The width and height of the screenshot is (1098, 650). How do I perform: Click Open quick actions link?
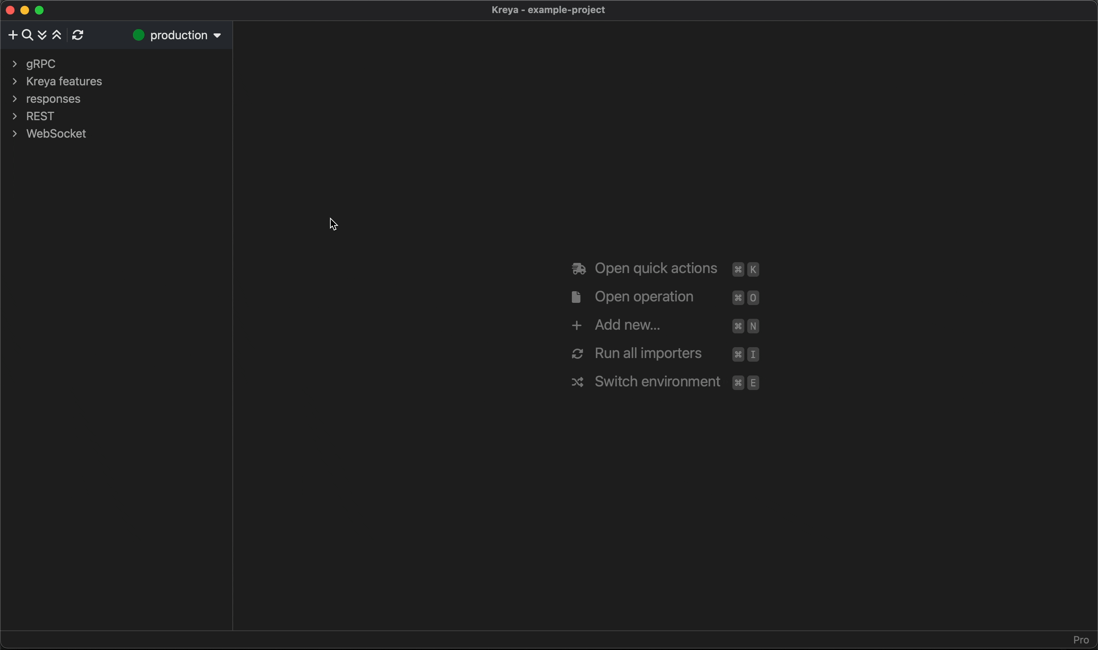click(656, 268)
